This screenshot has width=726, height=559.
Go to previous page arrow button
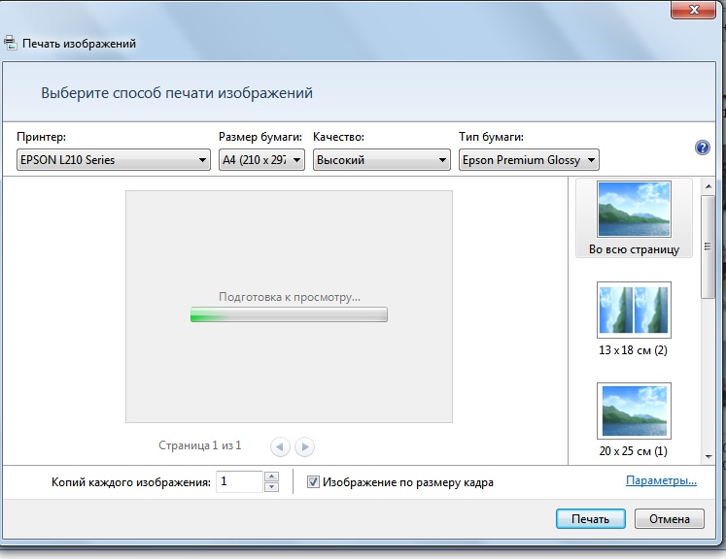[280, 447]
